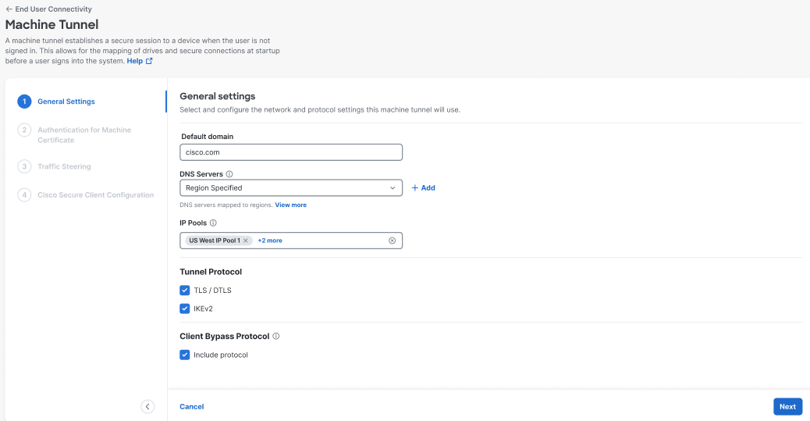Screen dimensions: 810x421
Task: Show the IP Pools info icon
Action: [x=213, y=223]
